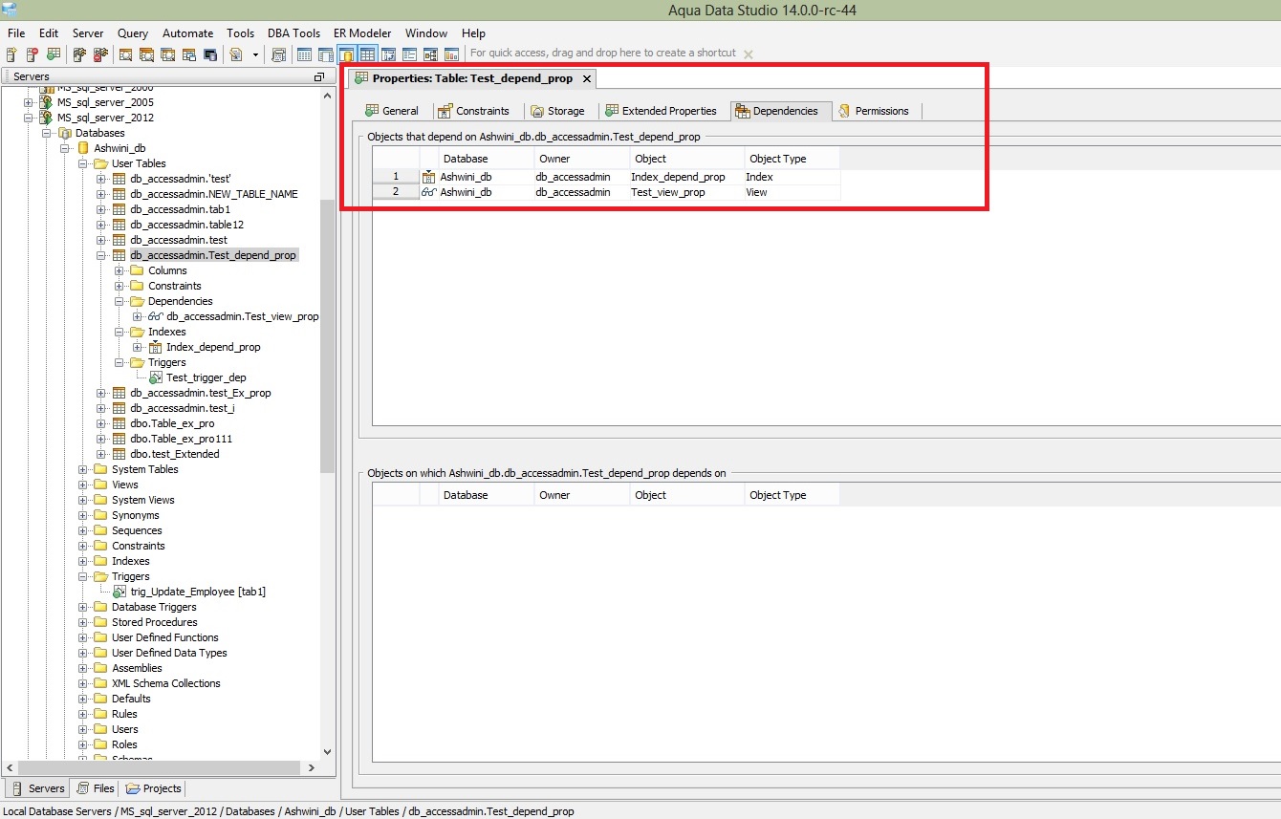Select the Sequences folder in the tree

coord(137,530)
